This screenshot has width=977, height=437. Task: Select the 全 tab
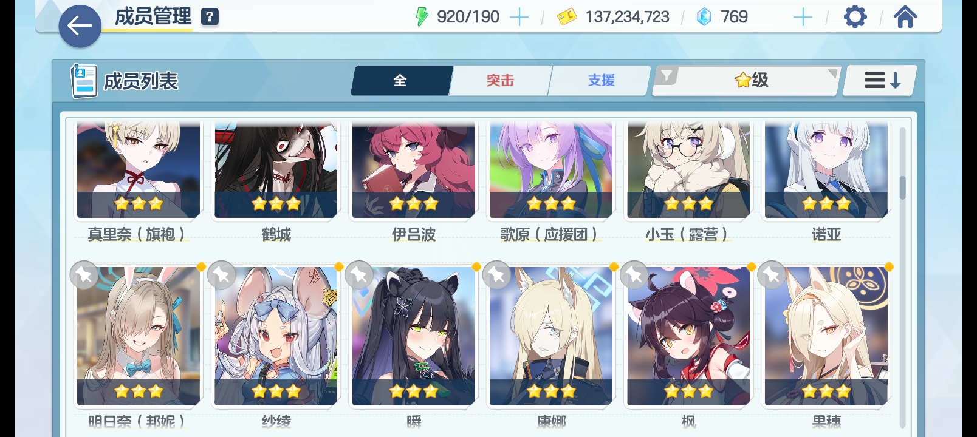click(401, 80)
